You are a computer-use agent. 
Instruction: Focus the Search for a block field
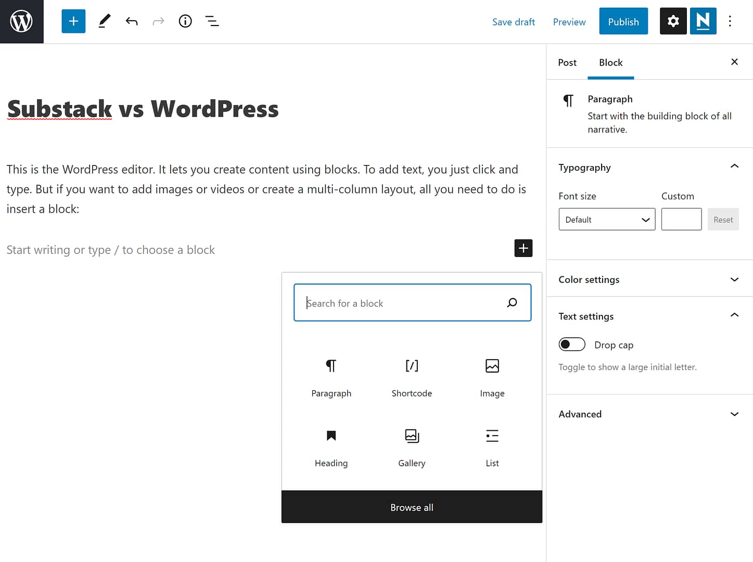click(412, 303)
